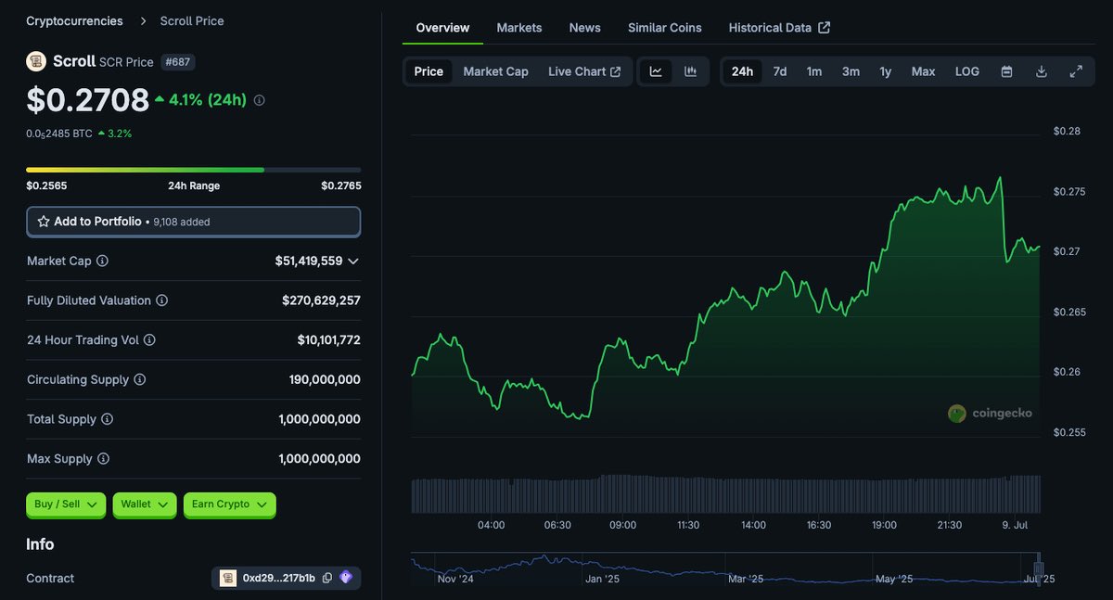Click the Nov '24 label in navigator
The height and width of the screenshot is (600, 1113).
point(455,579)
